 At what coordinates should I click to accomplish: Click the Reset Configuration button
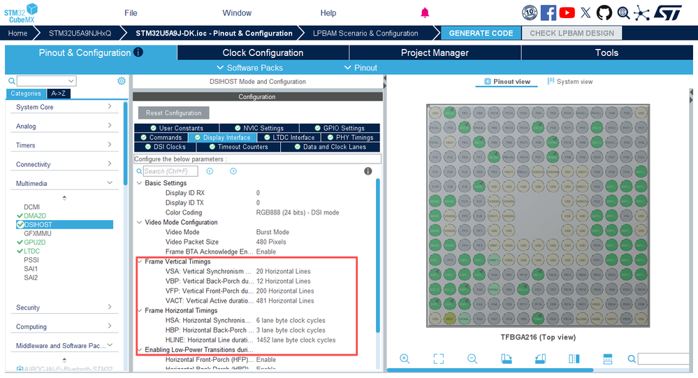pos(173,113)
